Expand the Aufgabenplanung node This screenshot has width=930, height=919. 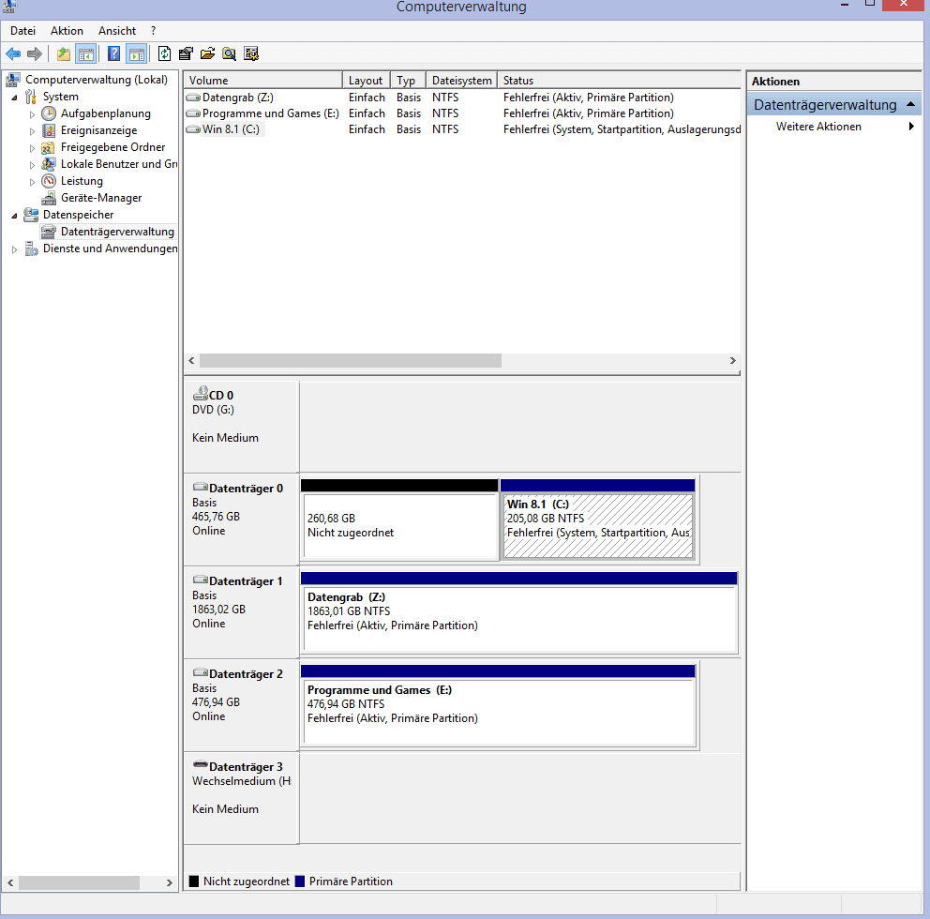pyautogui.click(x=33, y=113)
